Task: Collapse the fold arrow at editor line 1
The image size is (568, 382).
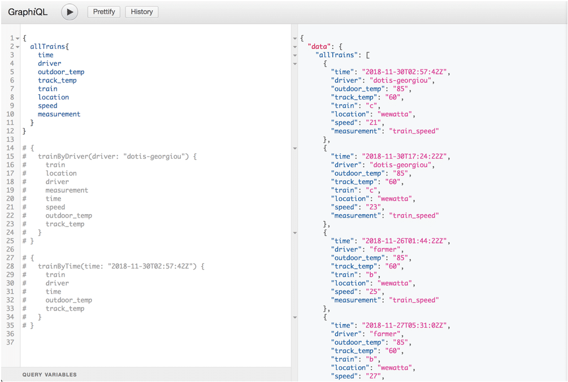Action: tap(18, 38)
